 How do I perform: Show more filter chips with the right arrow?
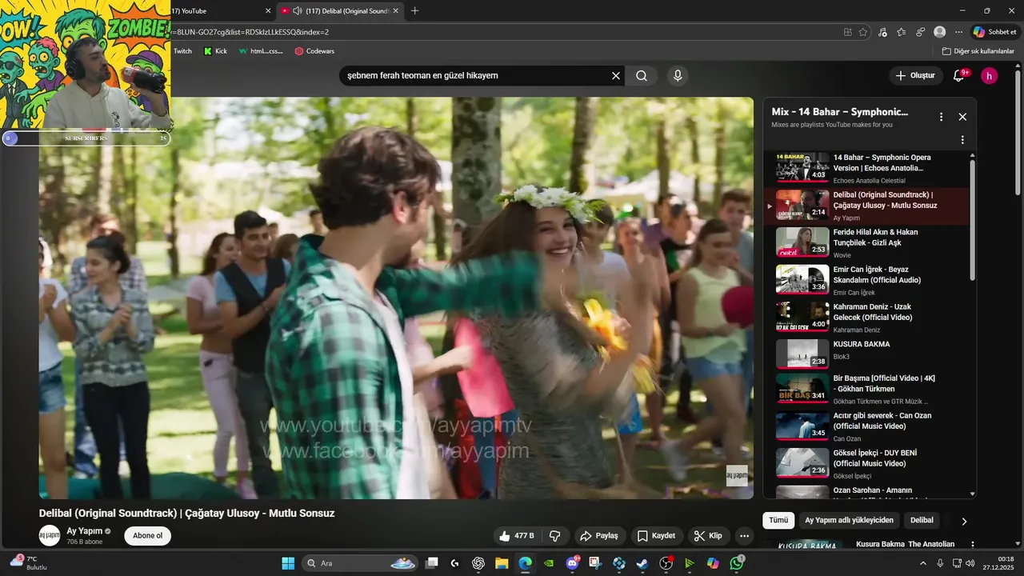tap(964, 521)
